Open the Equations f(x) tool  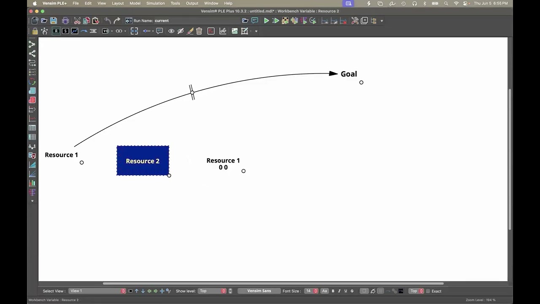[x=211, y=31]
